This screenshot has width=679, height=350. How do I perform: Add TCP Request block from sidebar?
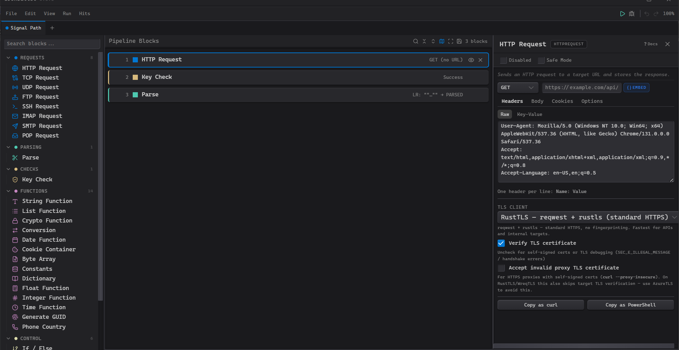click(x=40, y=77)
